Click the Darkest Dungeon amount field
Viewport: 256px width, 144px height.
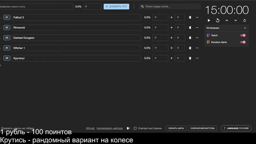click(x=160, y=38)
